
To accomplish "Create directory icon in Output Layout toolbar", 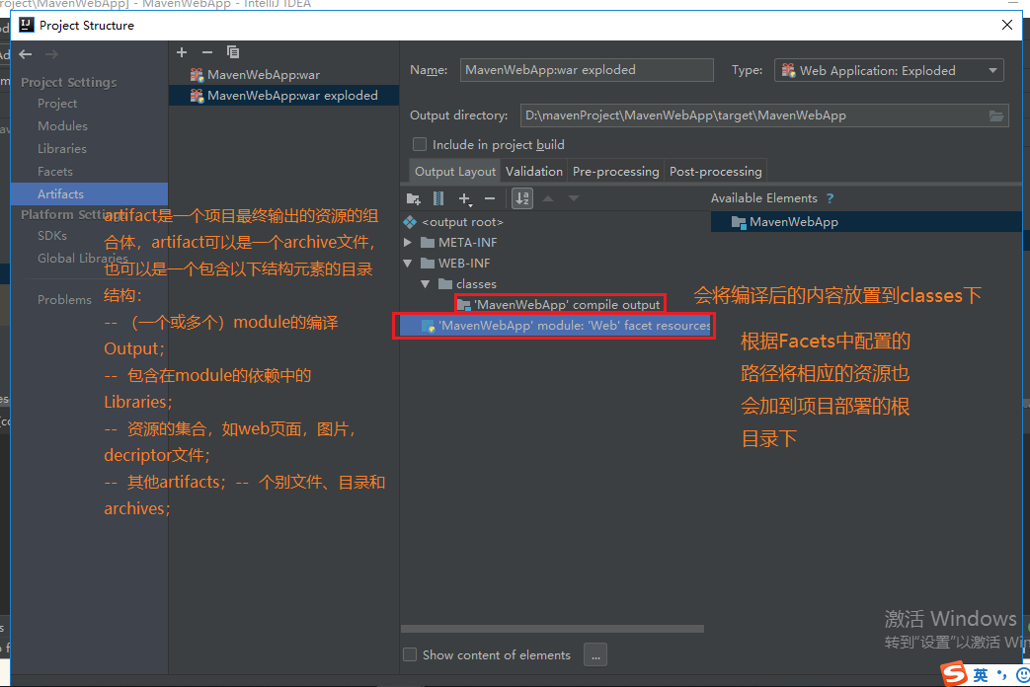I will [413, 198].
